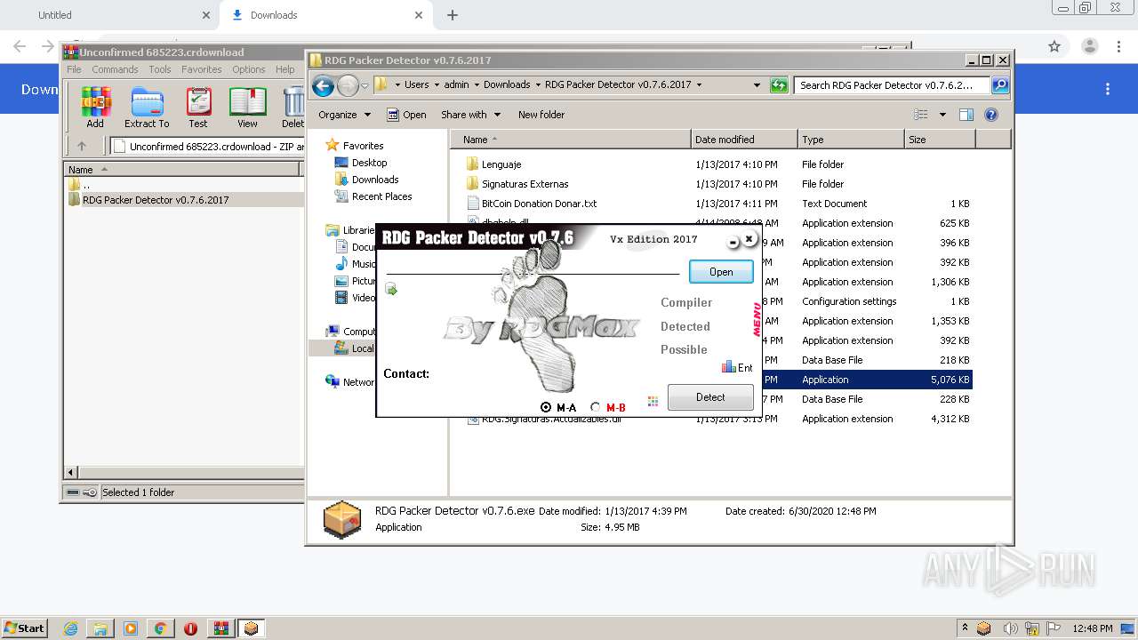Click the green arrow database icon in RDG
This screenshot has width=1138, height=640.
coord(391,289)
